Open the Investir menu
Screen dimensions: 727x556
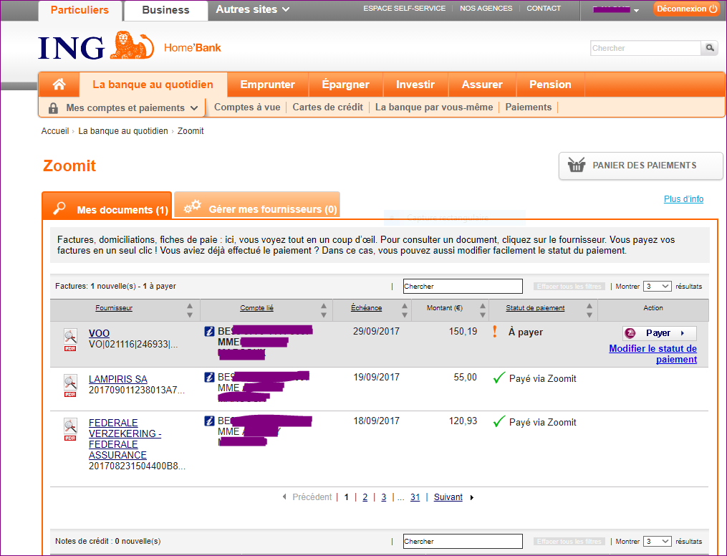tap(415, 85)
